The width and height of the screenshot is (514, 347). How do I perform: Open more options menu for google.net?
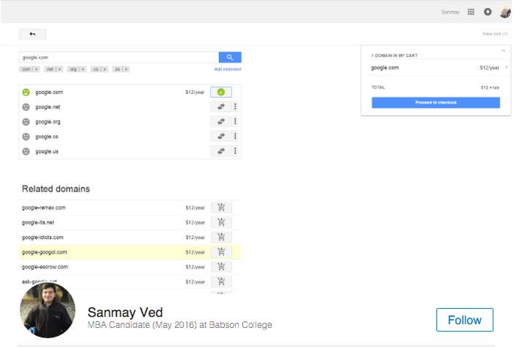235,107
